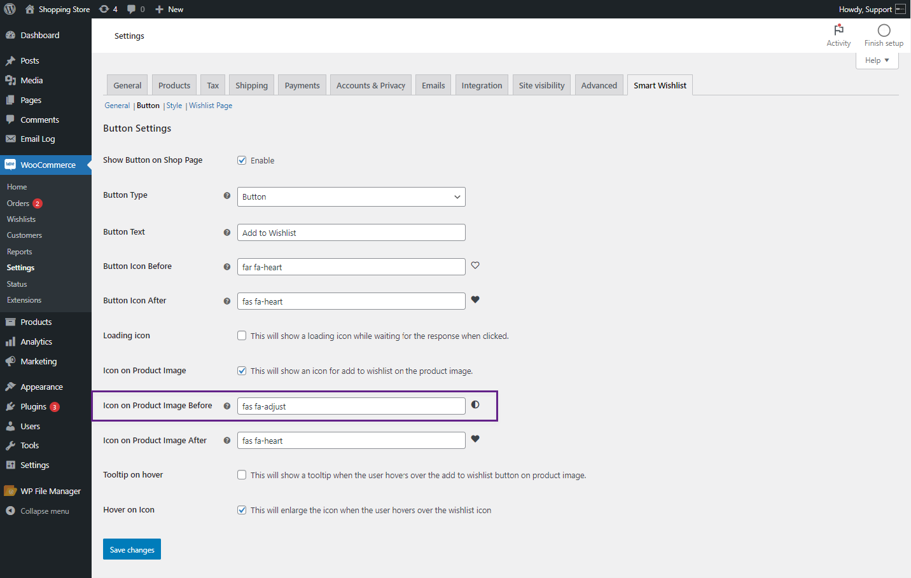This screenshot has height=578, width=911.
Task: Collapse the admin sidebar menu
Action: [x=46, y=511]
